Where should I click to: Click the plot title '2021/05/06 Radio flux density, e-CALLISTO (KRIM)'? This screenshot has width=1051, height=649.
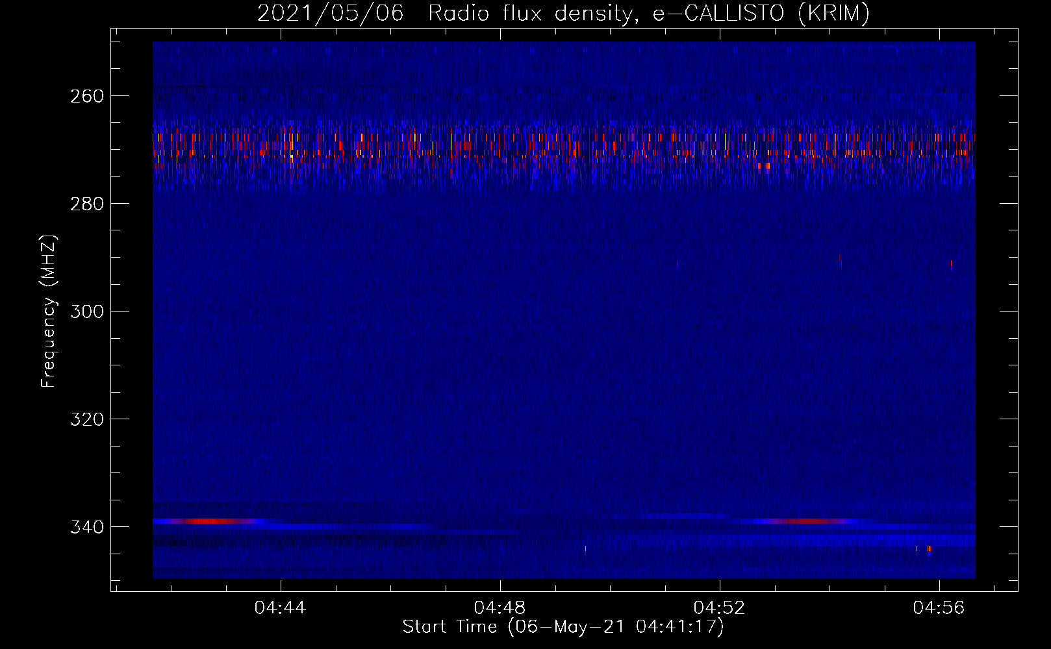(x=563, y=13)
